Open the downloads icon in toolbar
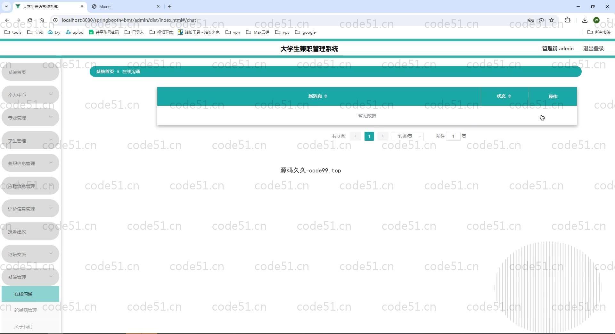Viewport: 615px width, 334px height. coord(585,20)
